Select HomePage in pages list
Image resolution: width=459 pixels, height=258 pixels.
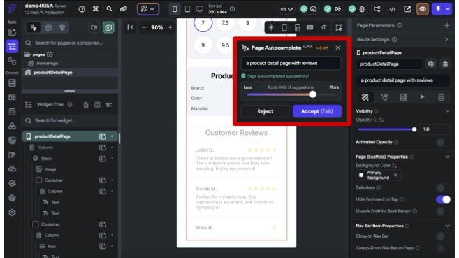coord(47,64)
